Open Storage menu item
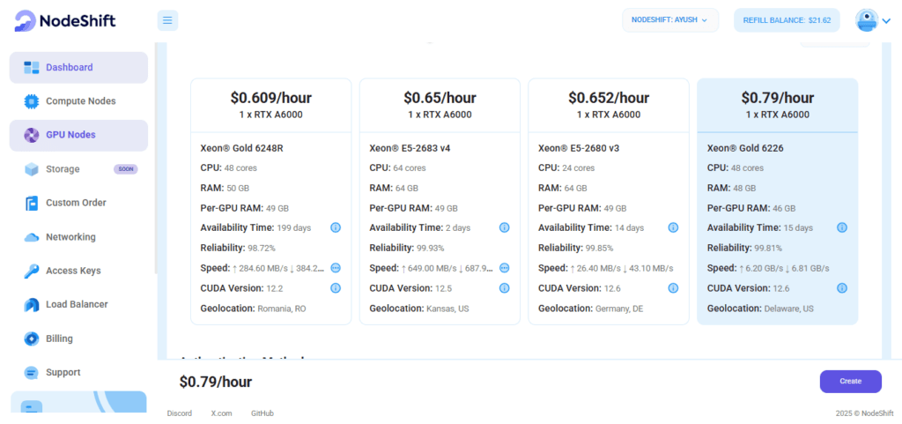Screen dimensions: 902x424 point(78,169)
